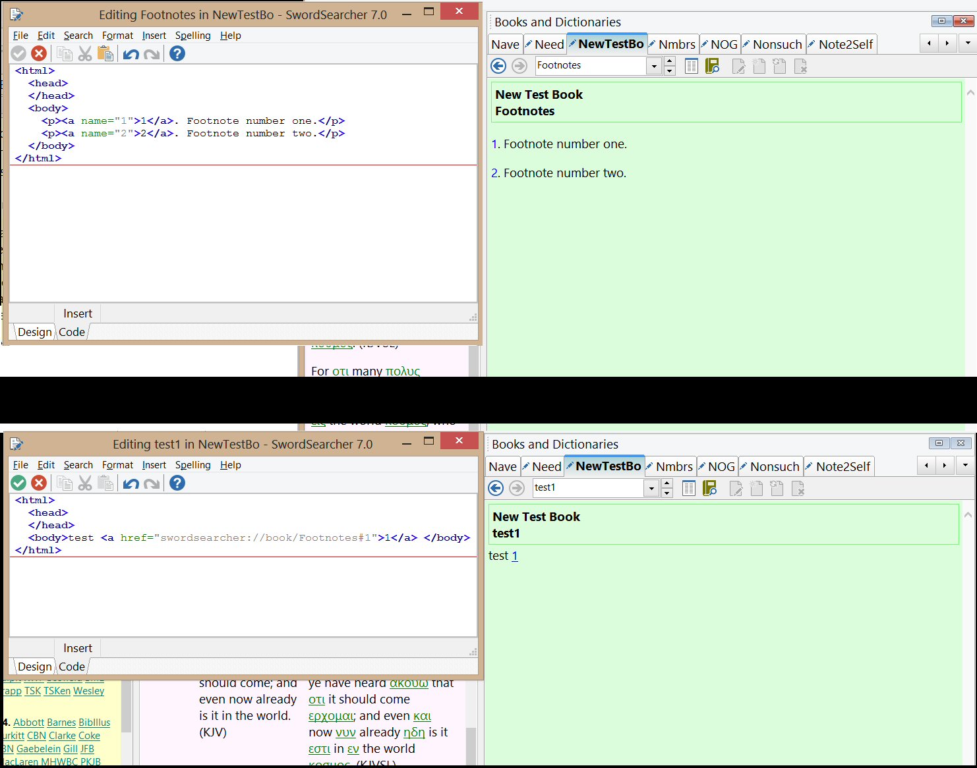Image resolution: width=977 pixels, height=768 pixels.
Task: Click the edit entry pencil icon in the lower Books panel
Action: tap(736, 488)
